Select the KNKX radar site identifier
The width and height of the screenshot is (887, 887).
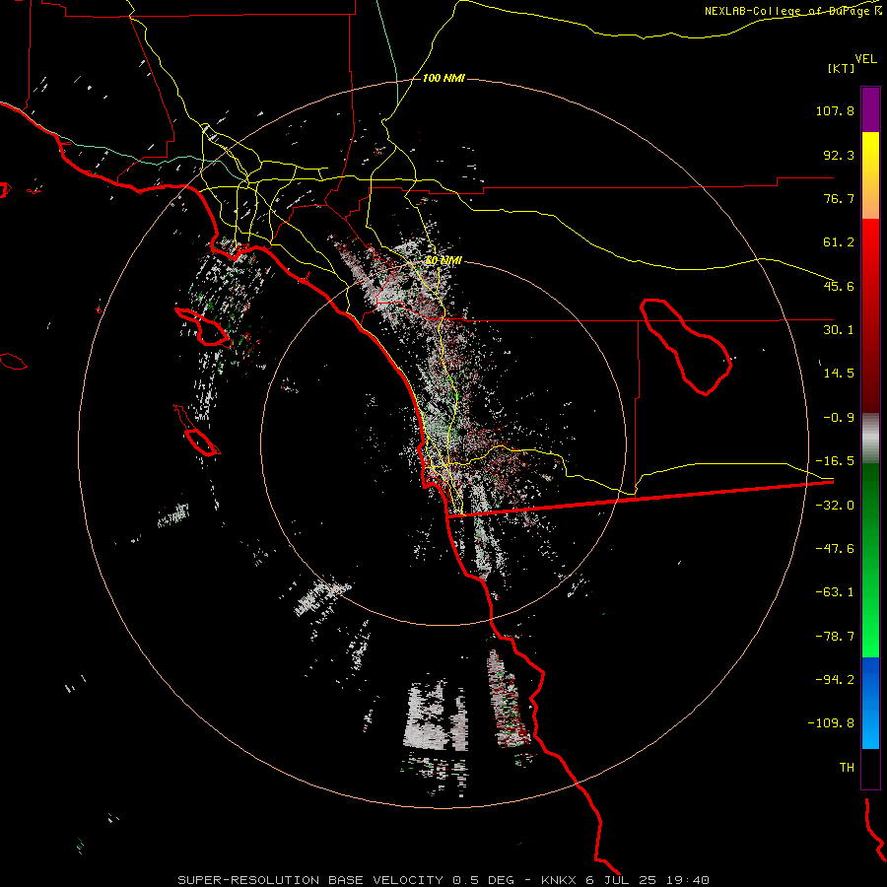coord(560,880)
